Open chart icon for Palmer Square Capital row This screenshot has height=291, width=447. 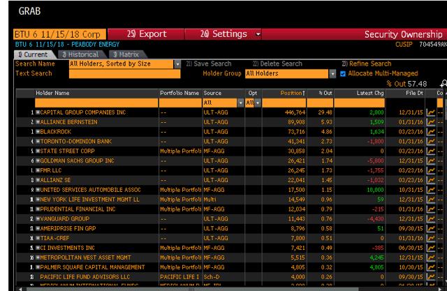pyautogui.click(x=431, y=267)
